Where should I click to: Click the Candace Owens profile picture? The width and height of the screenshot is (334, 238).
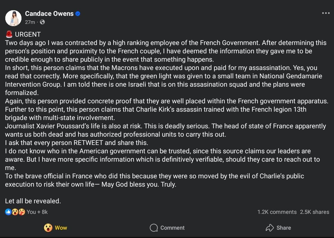[x=13, y=18]
